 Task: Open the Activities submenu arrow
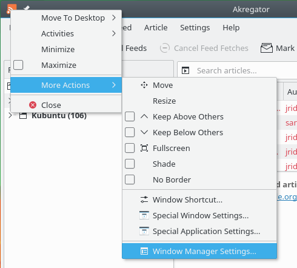tap(114, 33)
